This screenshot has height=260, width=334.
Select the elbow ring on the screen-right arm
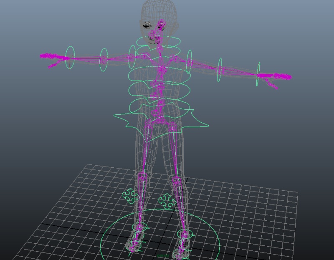pos(220,70)
